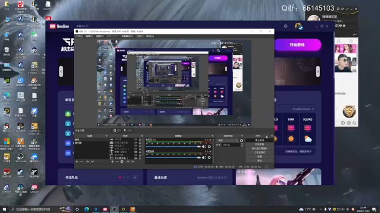380x213 pixels.
Task: Go to previous GeeGee banner slide
Action: click(61, 71)
